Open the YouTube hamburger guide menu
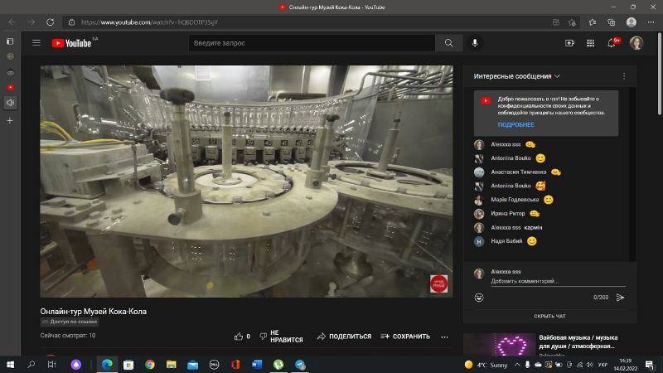The image size is (663, 373). click(36, 43)
